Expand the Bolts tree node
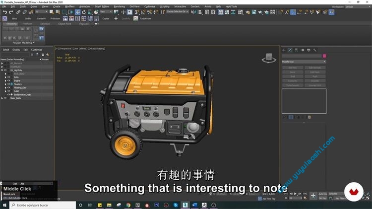 (5, 77)
